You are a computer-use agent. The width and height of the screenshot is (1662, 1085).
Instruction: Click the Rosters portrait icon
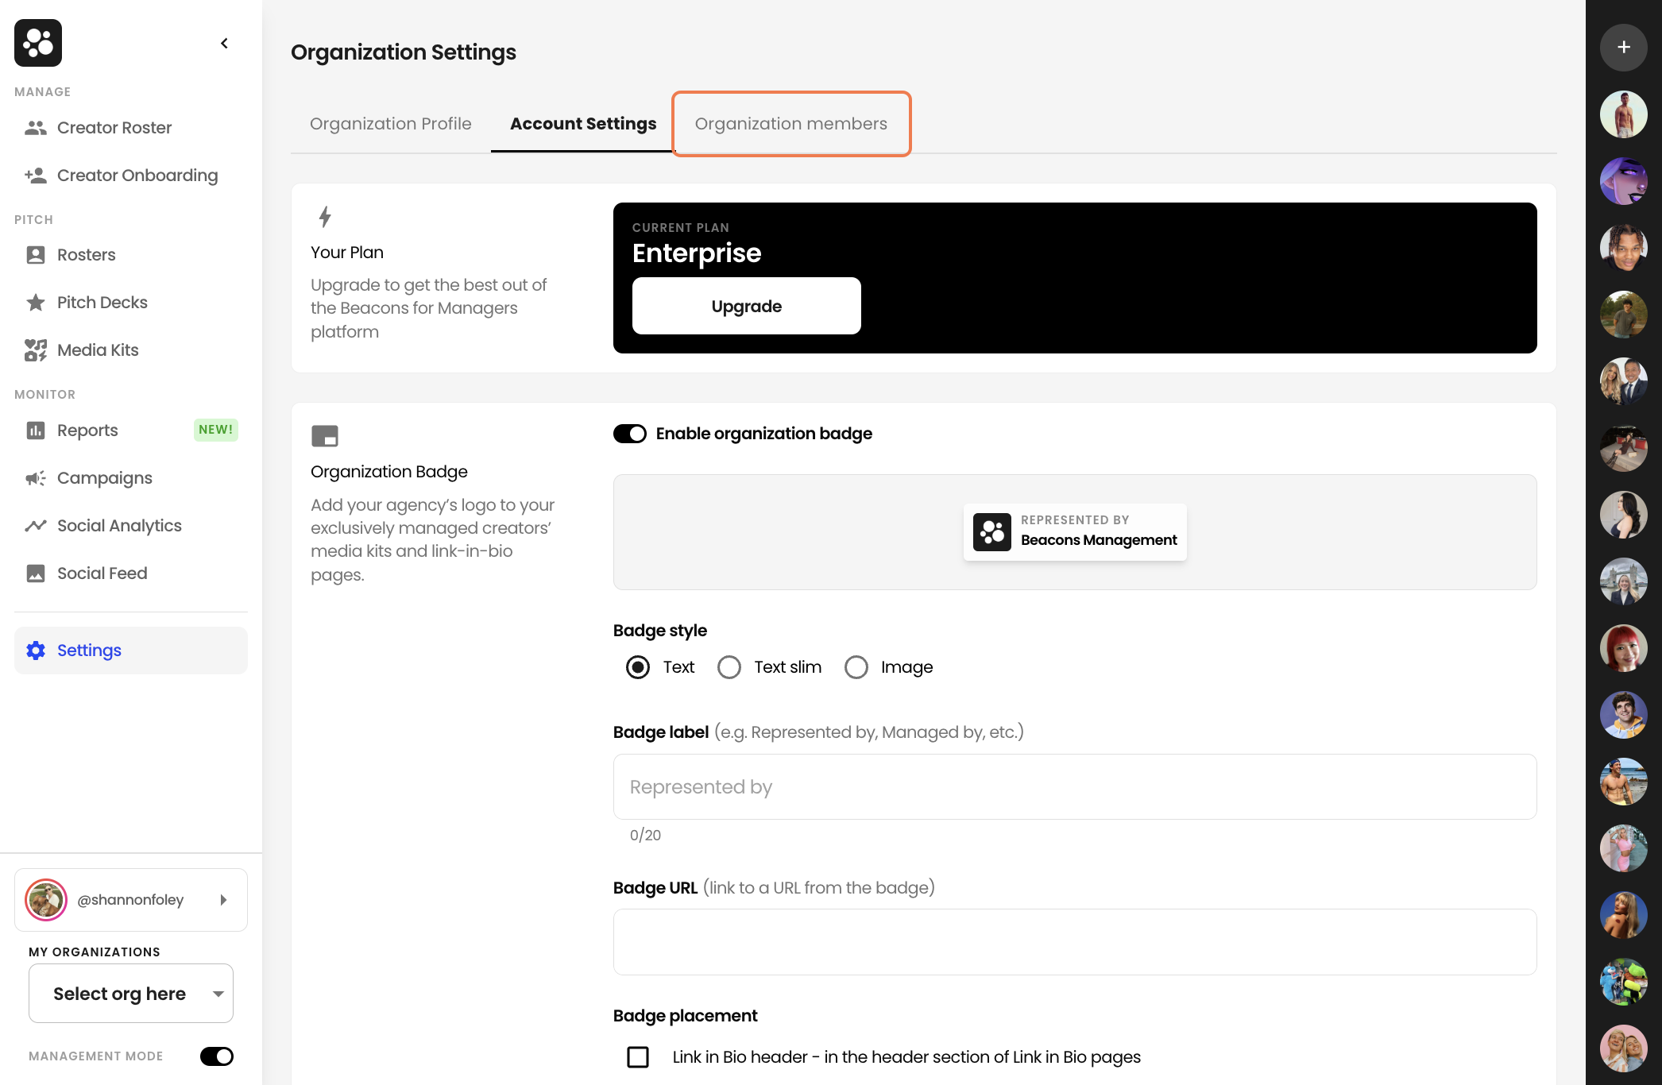[x=36, y=255]
